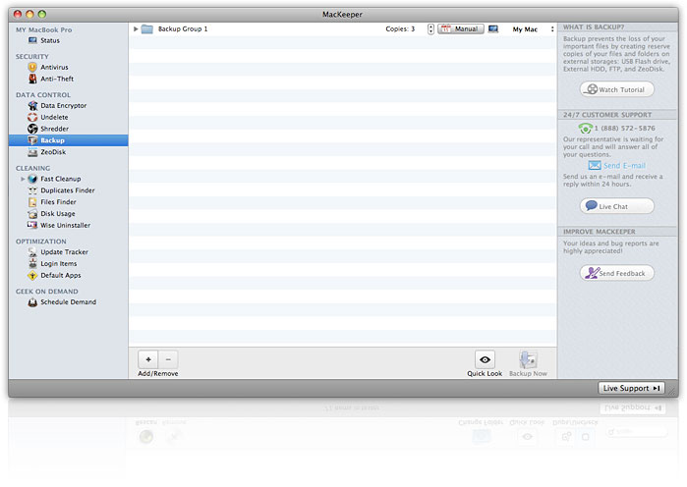Click the computer icon beside My Mac

pos(493,29)
